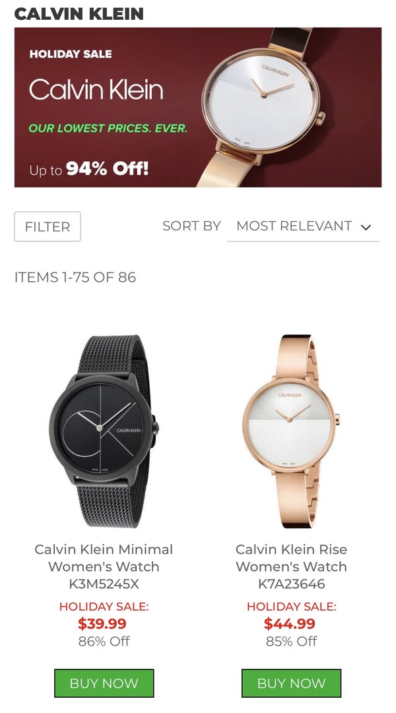The image size is (396, 713).
Task: Click the 'Up to 94% Off!' banner text
Action: click(89, 169)
